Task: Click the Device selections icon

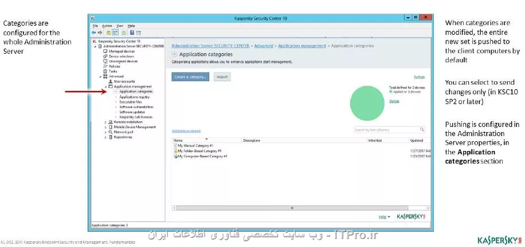Action: (105, 57)
